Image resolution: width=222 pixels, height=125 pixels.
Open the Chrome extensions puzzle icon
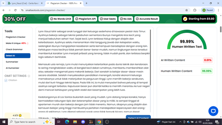click(x=195, y=10)
